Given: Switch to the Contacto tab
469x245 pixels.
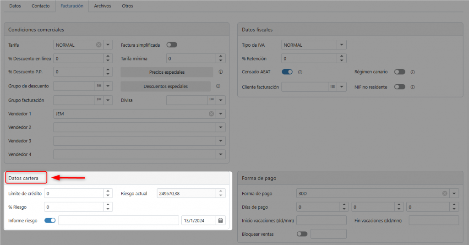Looking at the screenshot, I should click(x=41, y=6).
